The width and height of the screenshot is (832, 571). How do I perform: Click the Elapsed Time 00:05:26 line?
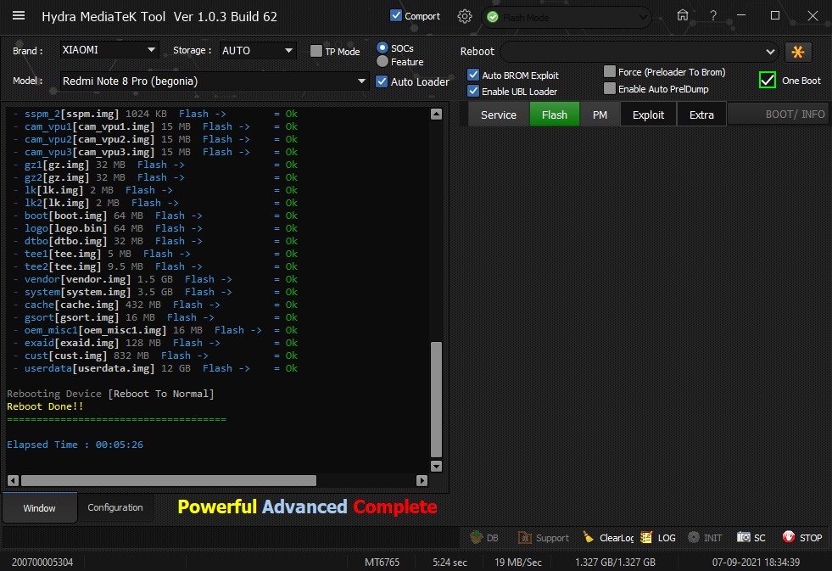point(75,445)
